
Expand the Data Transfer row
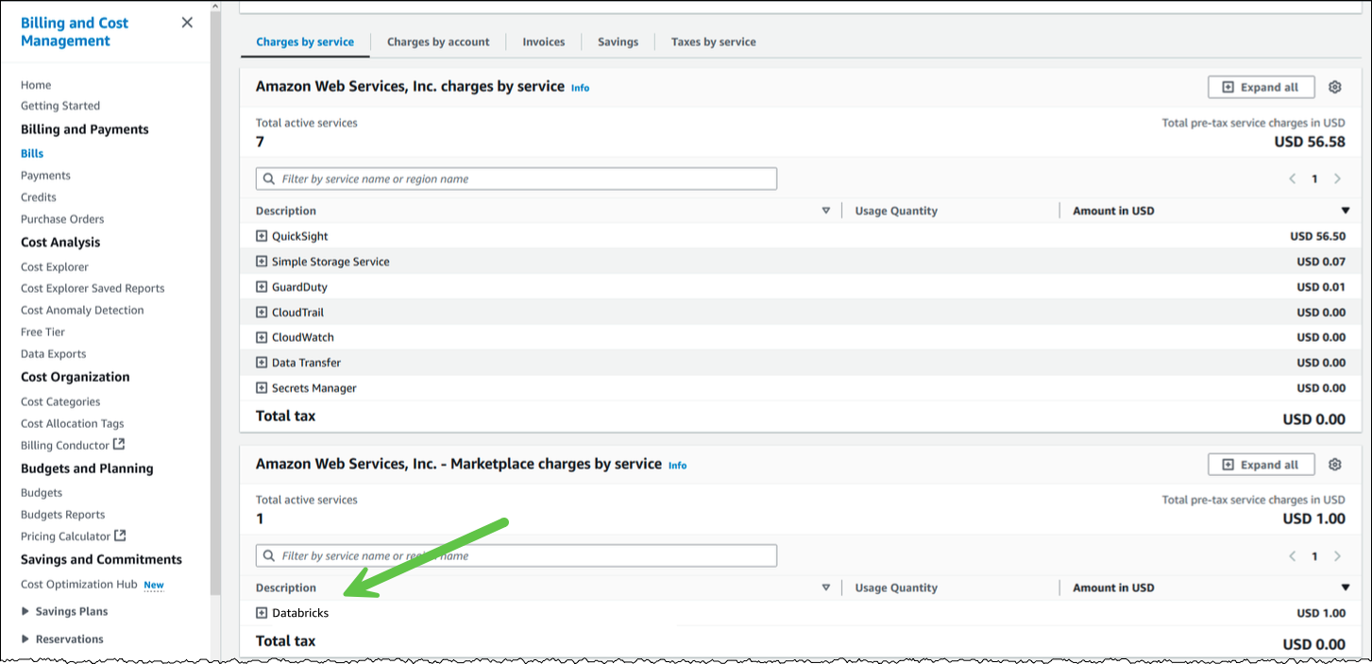tap(262, 363)
